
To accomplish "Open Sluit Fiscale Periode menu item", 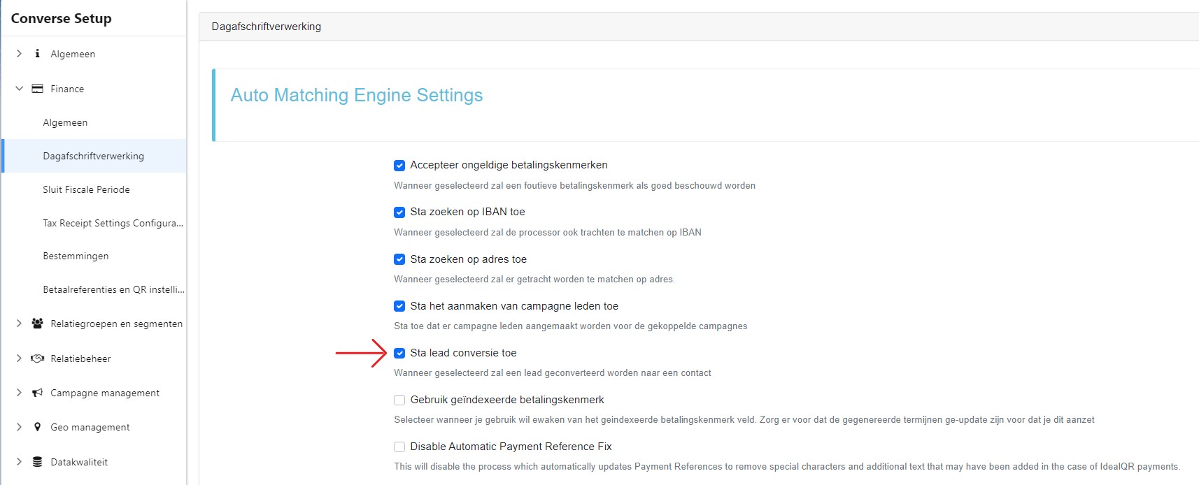I will (86, 189).
